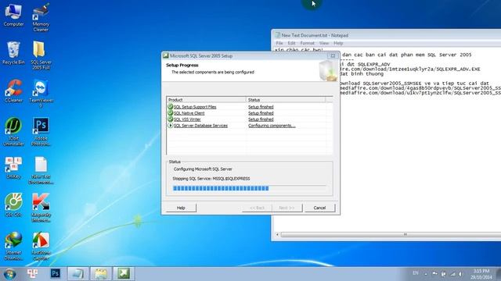Click the Photoshop icon on the taskbar
The image size is (501, 281).
click(56, 273)
